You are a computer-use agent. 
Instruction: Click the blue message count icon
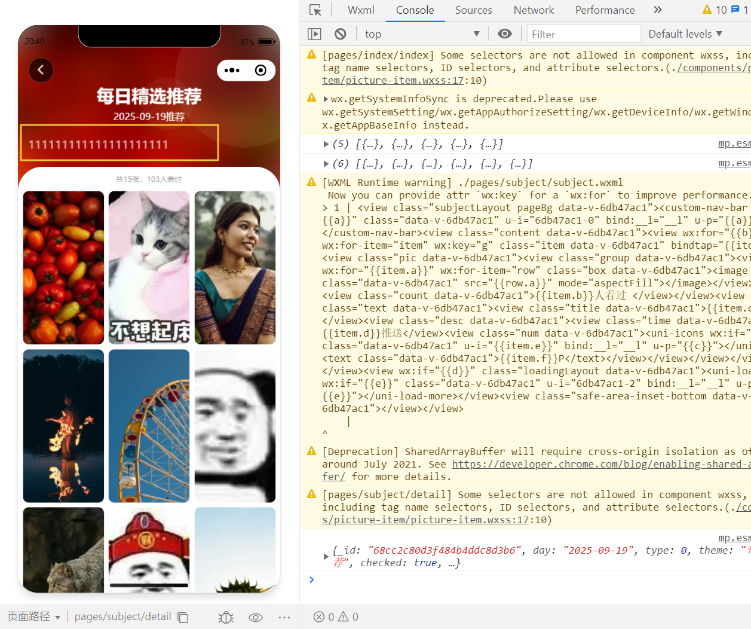pyautogui.click(x=735, y=10)
